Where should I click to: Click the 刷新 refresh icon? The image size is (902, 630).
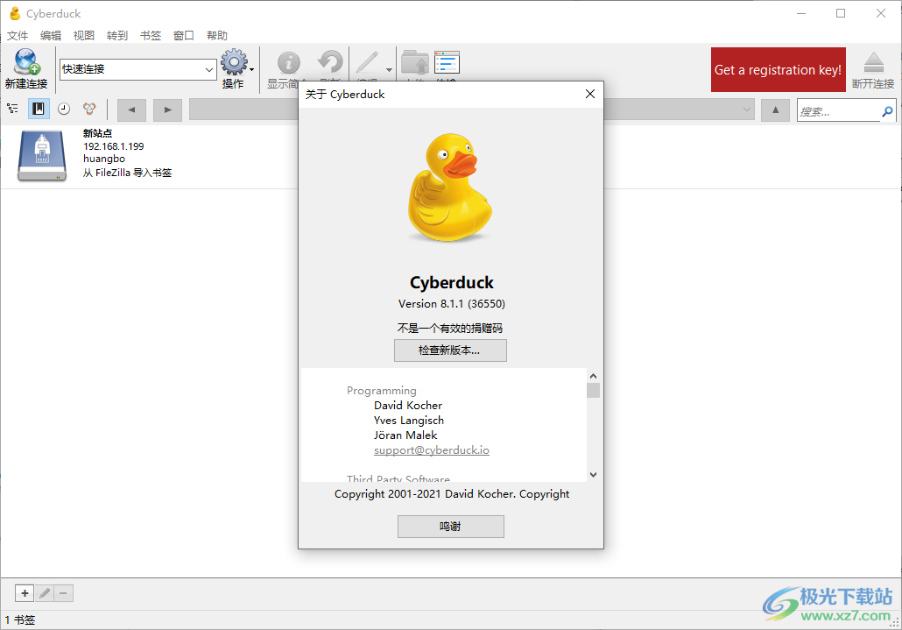click(x=329, y=64)
